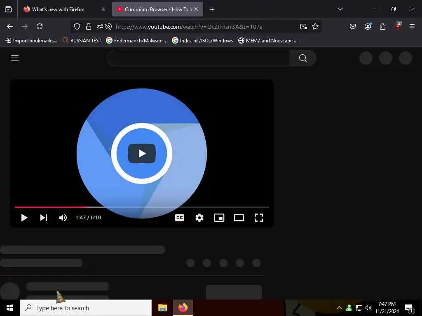Screen dimensions: 422x316
Task: Skip to the next video
Action: click(x=44, y=218)
